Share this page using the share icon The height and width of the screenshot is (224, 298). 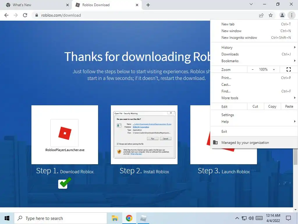point(261,15)
